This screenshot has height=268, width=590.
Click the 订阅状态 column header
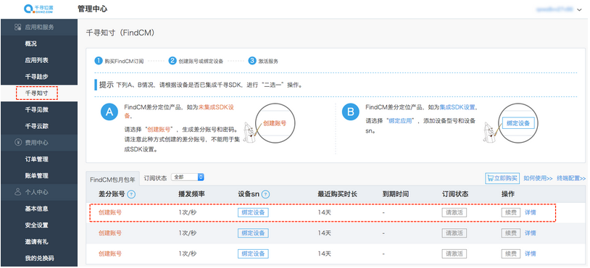(455, 194)
